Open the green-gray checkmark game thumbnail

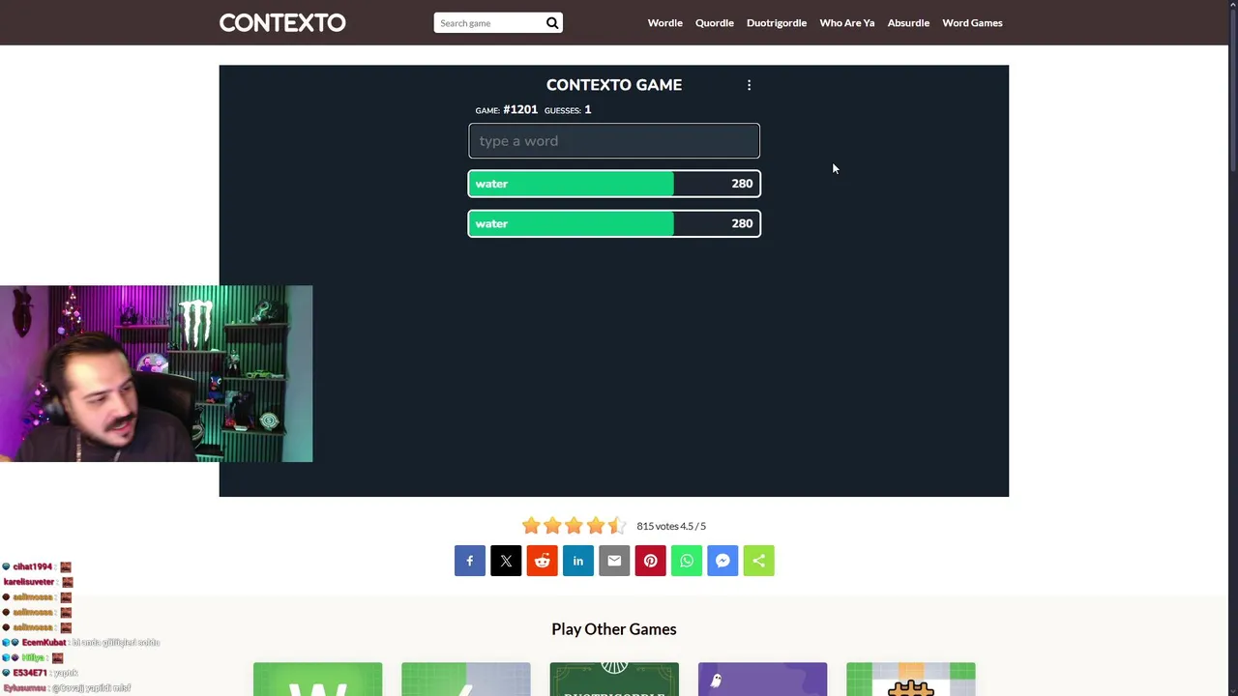pos(466,680)
